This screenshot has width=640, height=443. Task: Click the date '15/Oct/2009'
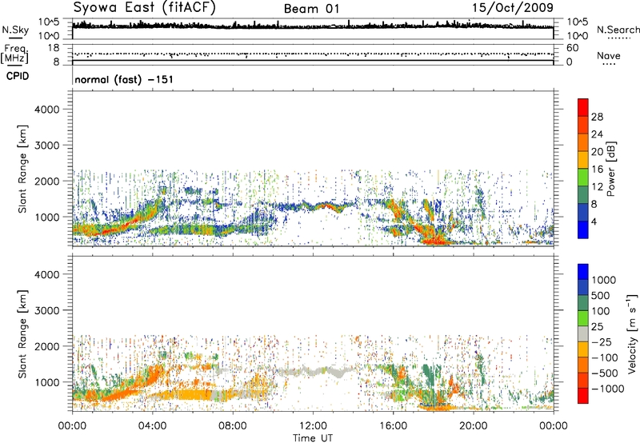click(513, 8)
